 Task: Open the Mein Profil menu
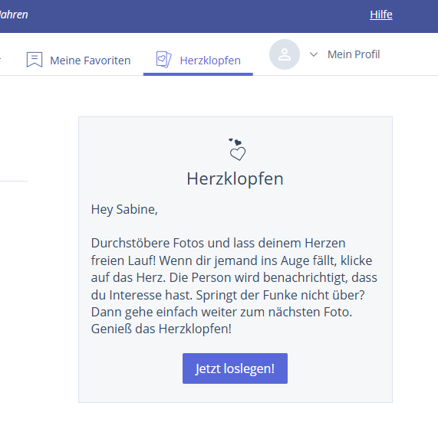pyautogui.click(x=354, y=54)
